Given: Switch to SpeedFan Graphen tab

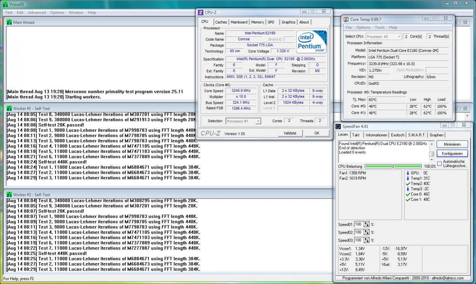Looking at the screenshot, I should pos(437,135).
